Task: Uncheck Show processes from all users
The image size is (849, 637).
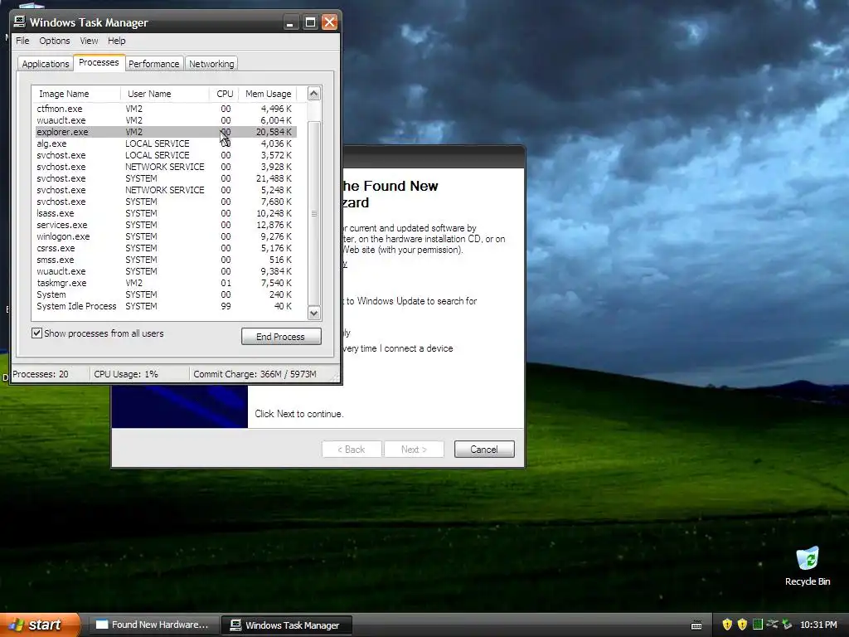Action: click(36, 333)
